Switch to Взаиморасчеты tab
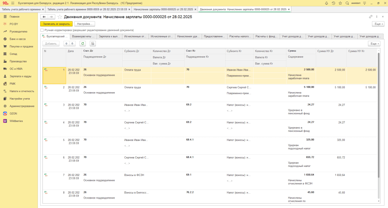Viewport: 388px width, 208px height. pos(83,37)
